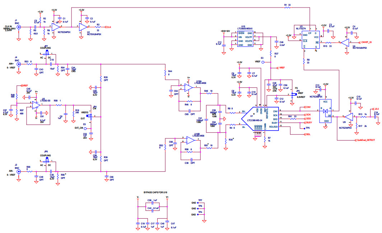Click the TP5 test point
Image resolution: width=382 pixels, height=233 pixels.
pos(303,128)
